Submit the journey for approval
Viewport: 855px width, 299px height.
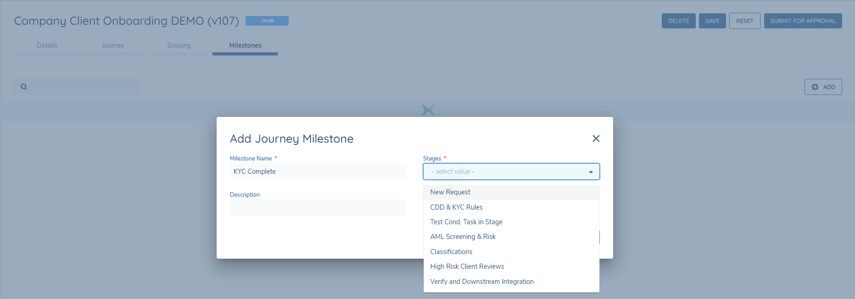pyautogui.click(x=803, y=21)
